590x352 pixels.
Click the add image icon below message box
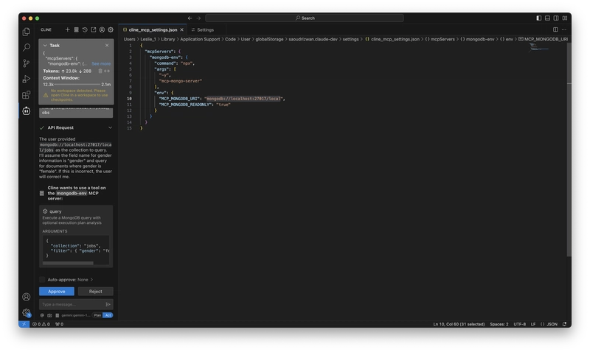[x=49, y=315]
